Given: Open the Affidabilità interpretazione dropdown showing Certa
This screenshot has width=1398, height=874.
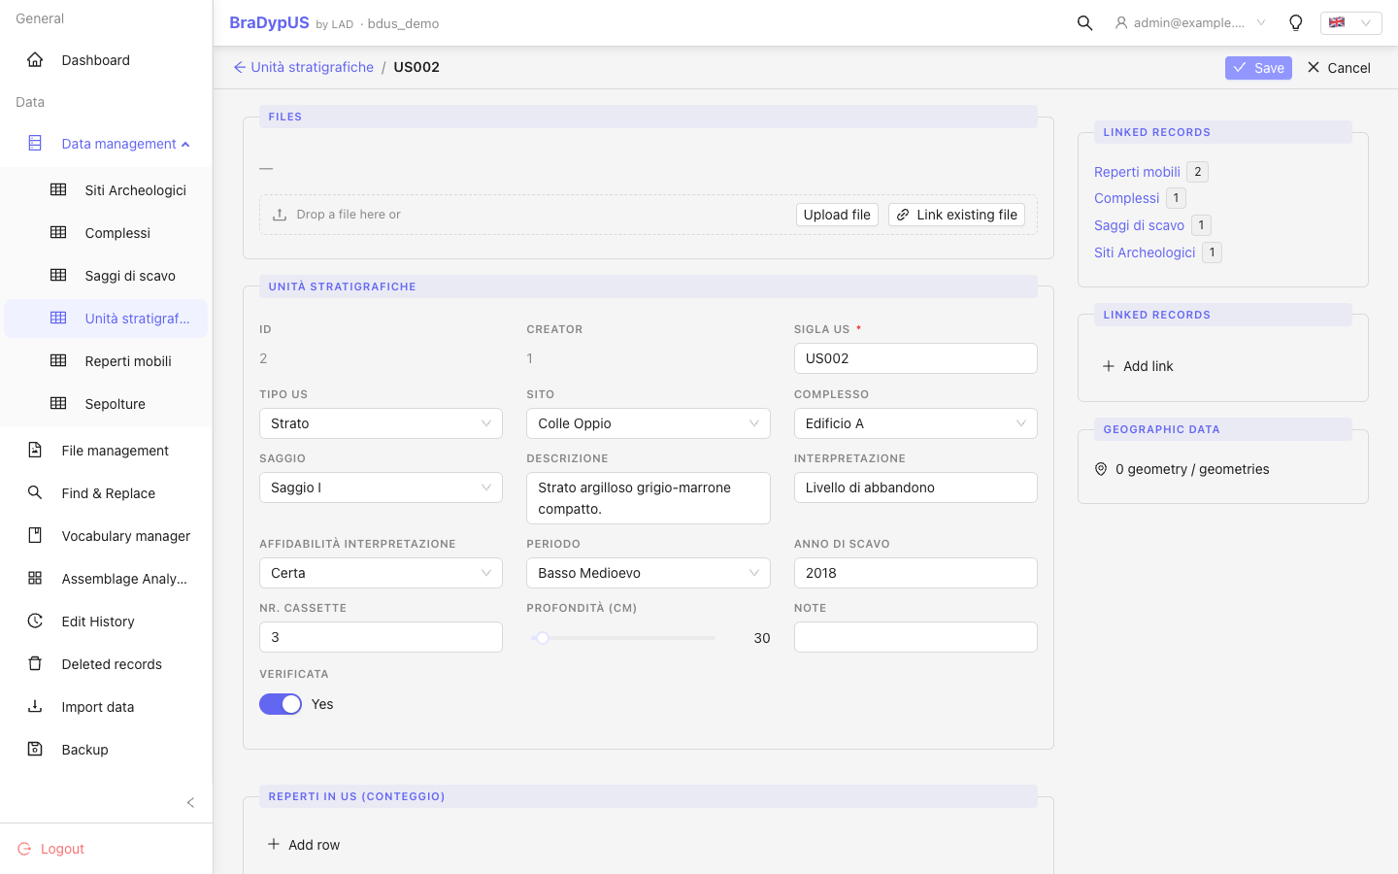Looking at the screenshot, I should [x=381, y=573].
